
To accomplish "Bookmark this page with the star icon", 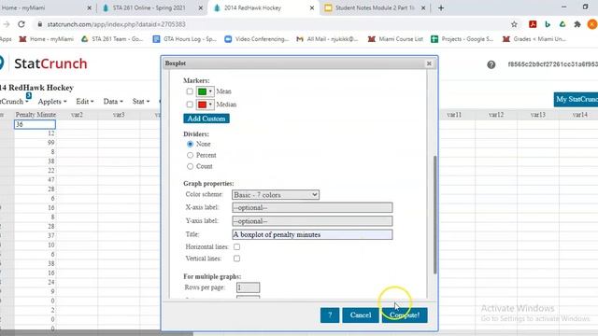I will (514, 24).
